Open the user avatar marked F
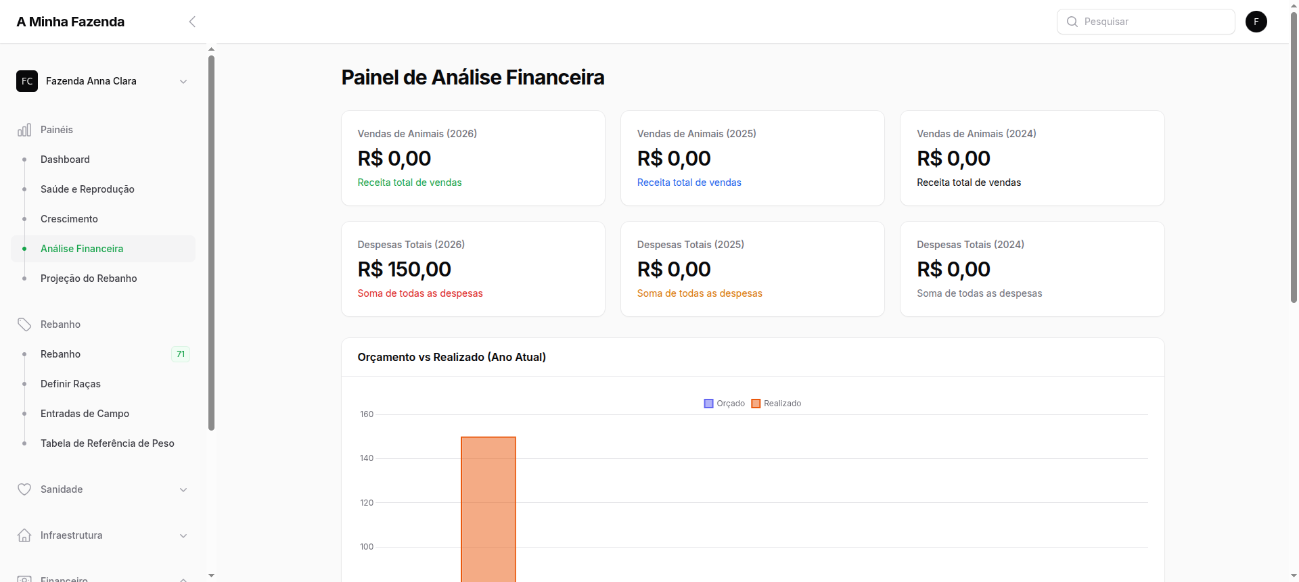The height and width of the screenshot is (582, 1299). (x=1256, y=22)
